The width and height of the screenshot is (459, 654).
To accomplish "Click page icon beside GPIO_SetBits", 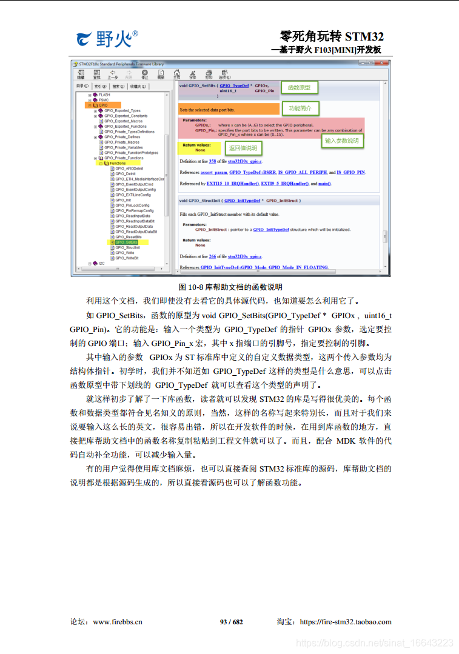I will point(112,242).
